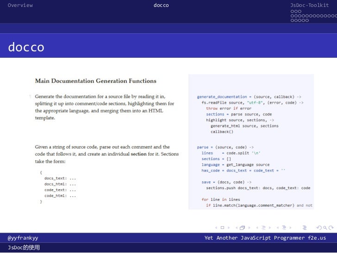Click the subsection lines navigation icon

[x=263, y=228]
